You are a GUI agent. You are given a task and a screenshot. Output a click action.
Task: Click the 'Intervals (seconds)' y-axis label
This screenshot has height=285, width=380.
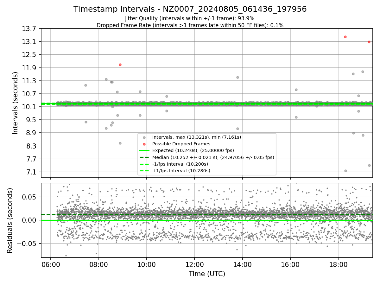[x=15, y=103]
